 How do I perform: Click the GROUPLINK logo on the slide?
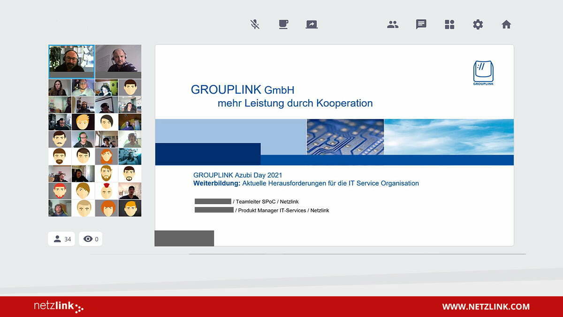click(483, 73)
